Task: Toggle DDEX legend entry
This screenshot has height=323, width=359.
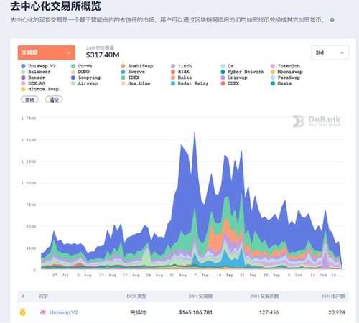Action: coord(230,83)
